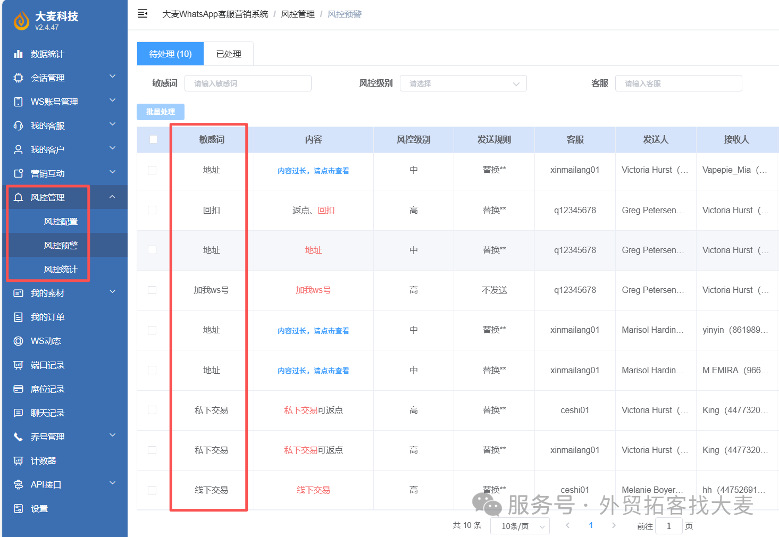Check the row with receiver Vapepie_Mia
Image resolution: width=779 pixels, height=537 pixels.
pyautogui.click(x=152, y=170)
